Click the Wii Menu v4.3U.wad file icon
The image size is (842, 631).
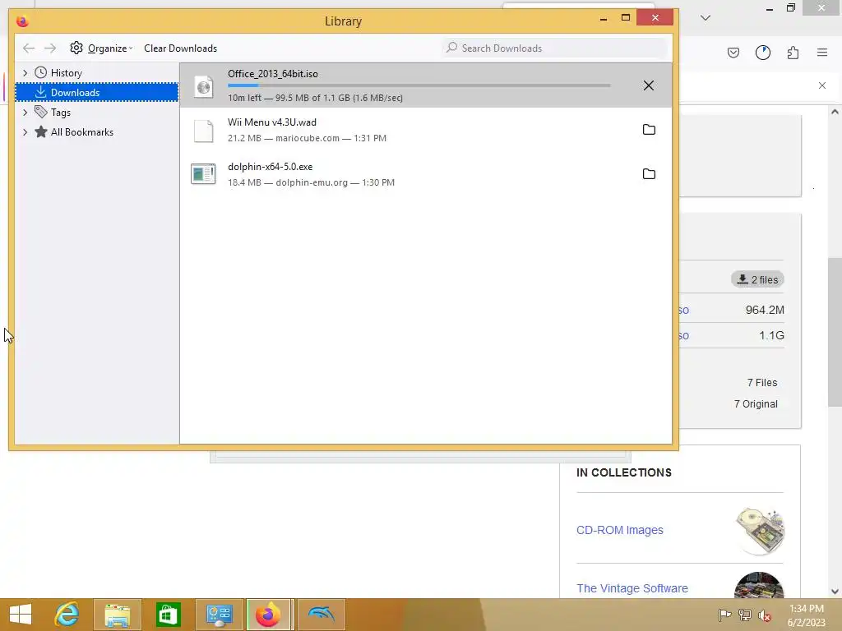(204, 131)
